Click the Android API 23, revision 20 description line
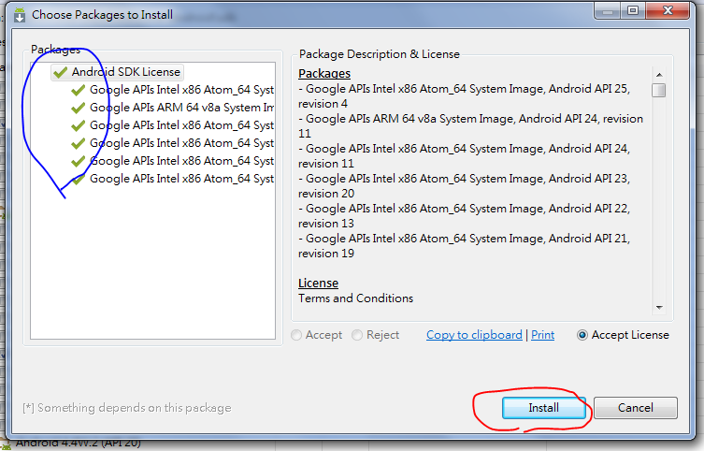The width and height of the screenshot is (704, 451). coord(465,186)
